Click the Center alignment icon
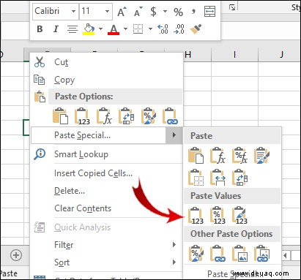This screenshot has height=280, width=301. 73,29
